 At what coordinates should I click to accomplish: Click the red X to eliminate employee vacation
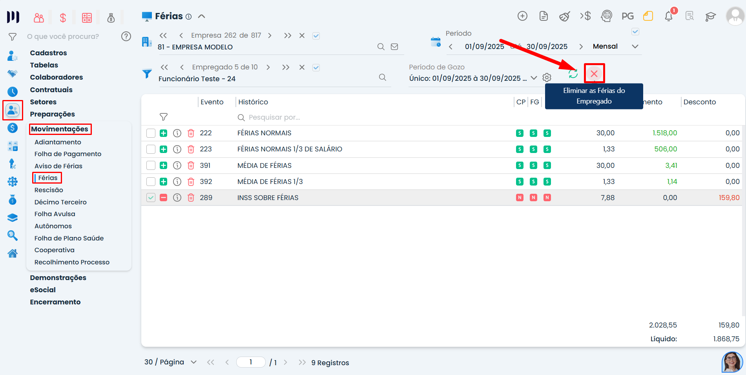pyautogui.click(x=594, y=73)
